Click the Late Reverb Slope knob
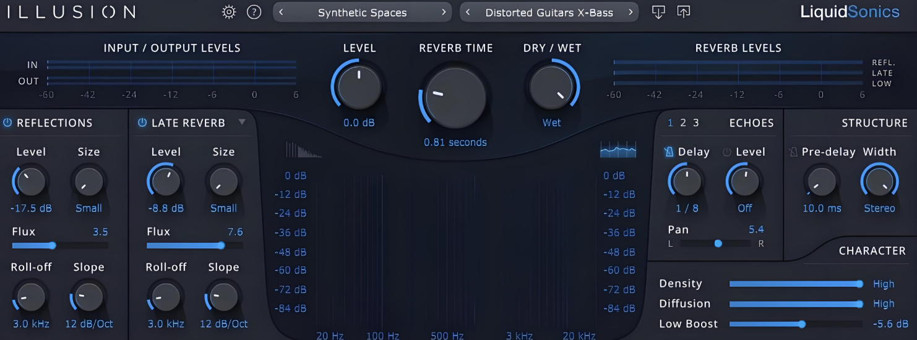This screenshot has width=917, height=340. point(223,297)
